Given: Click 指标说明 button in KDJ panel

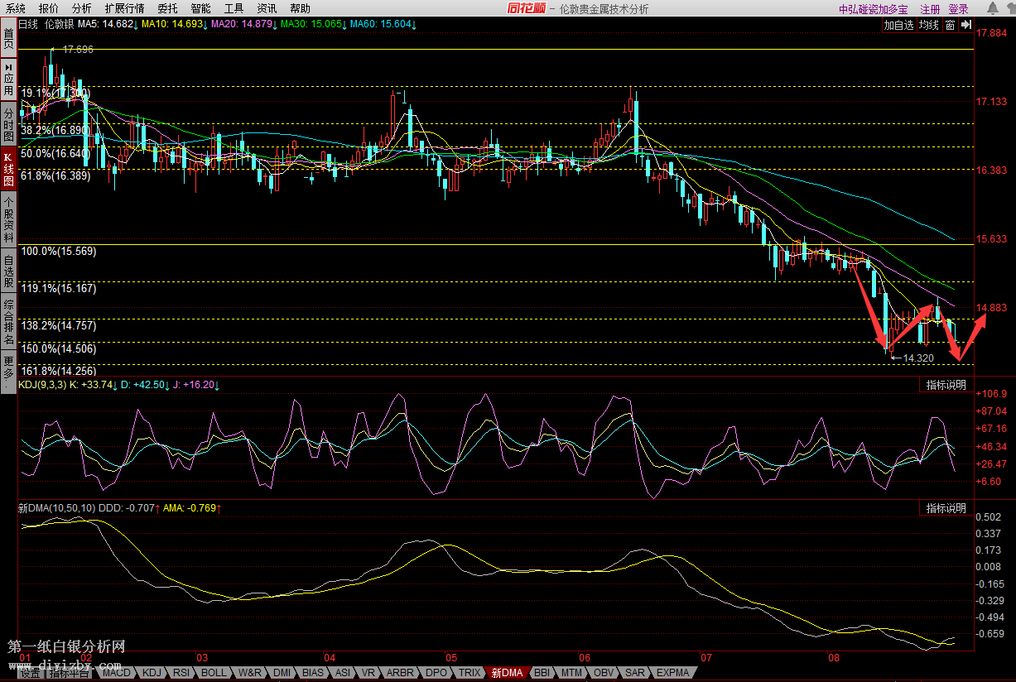Looking at the screenshot, I should 946,385.
